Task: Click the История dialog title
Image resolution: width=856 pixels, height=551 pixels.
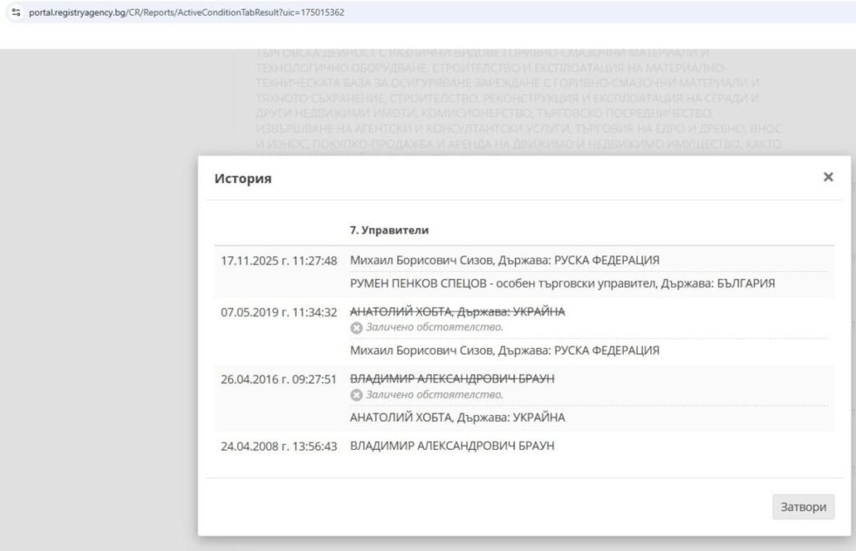Action: click(x=242, y=179)
